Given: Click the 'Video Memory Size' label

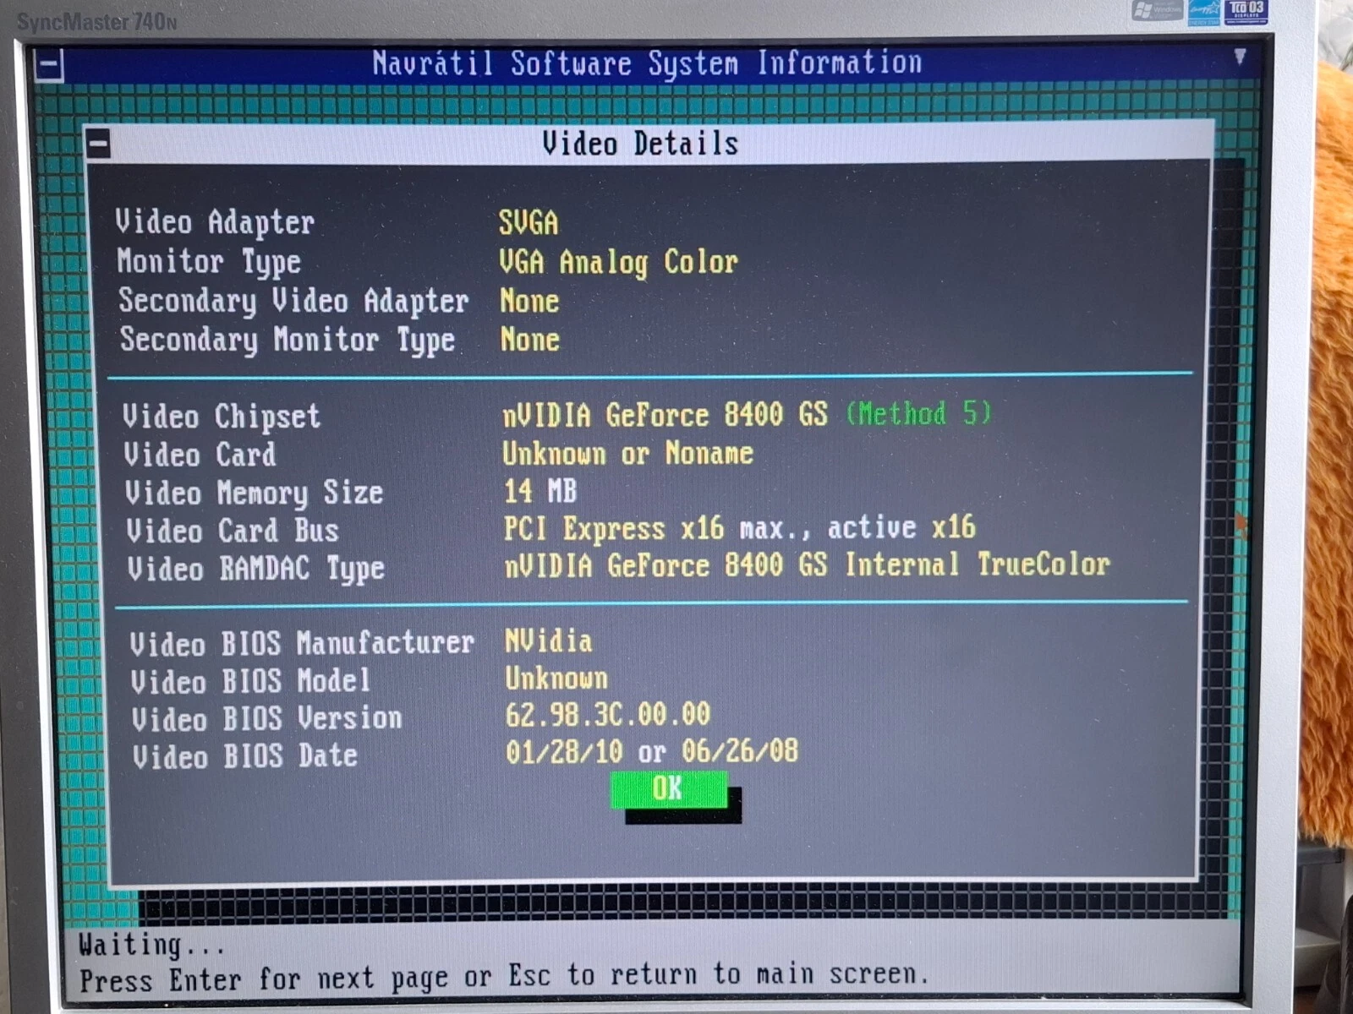Looking at the screenshot, I should pos(255,493).
